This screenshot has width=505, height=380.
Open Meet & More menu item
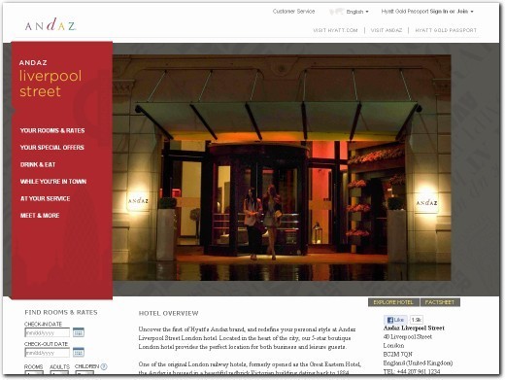pos(40,216)
